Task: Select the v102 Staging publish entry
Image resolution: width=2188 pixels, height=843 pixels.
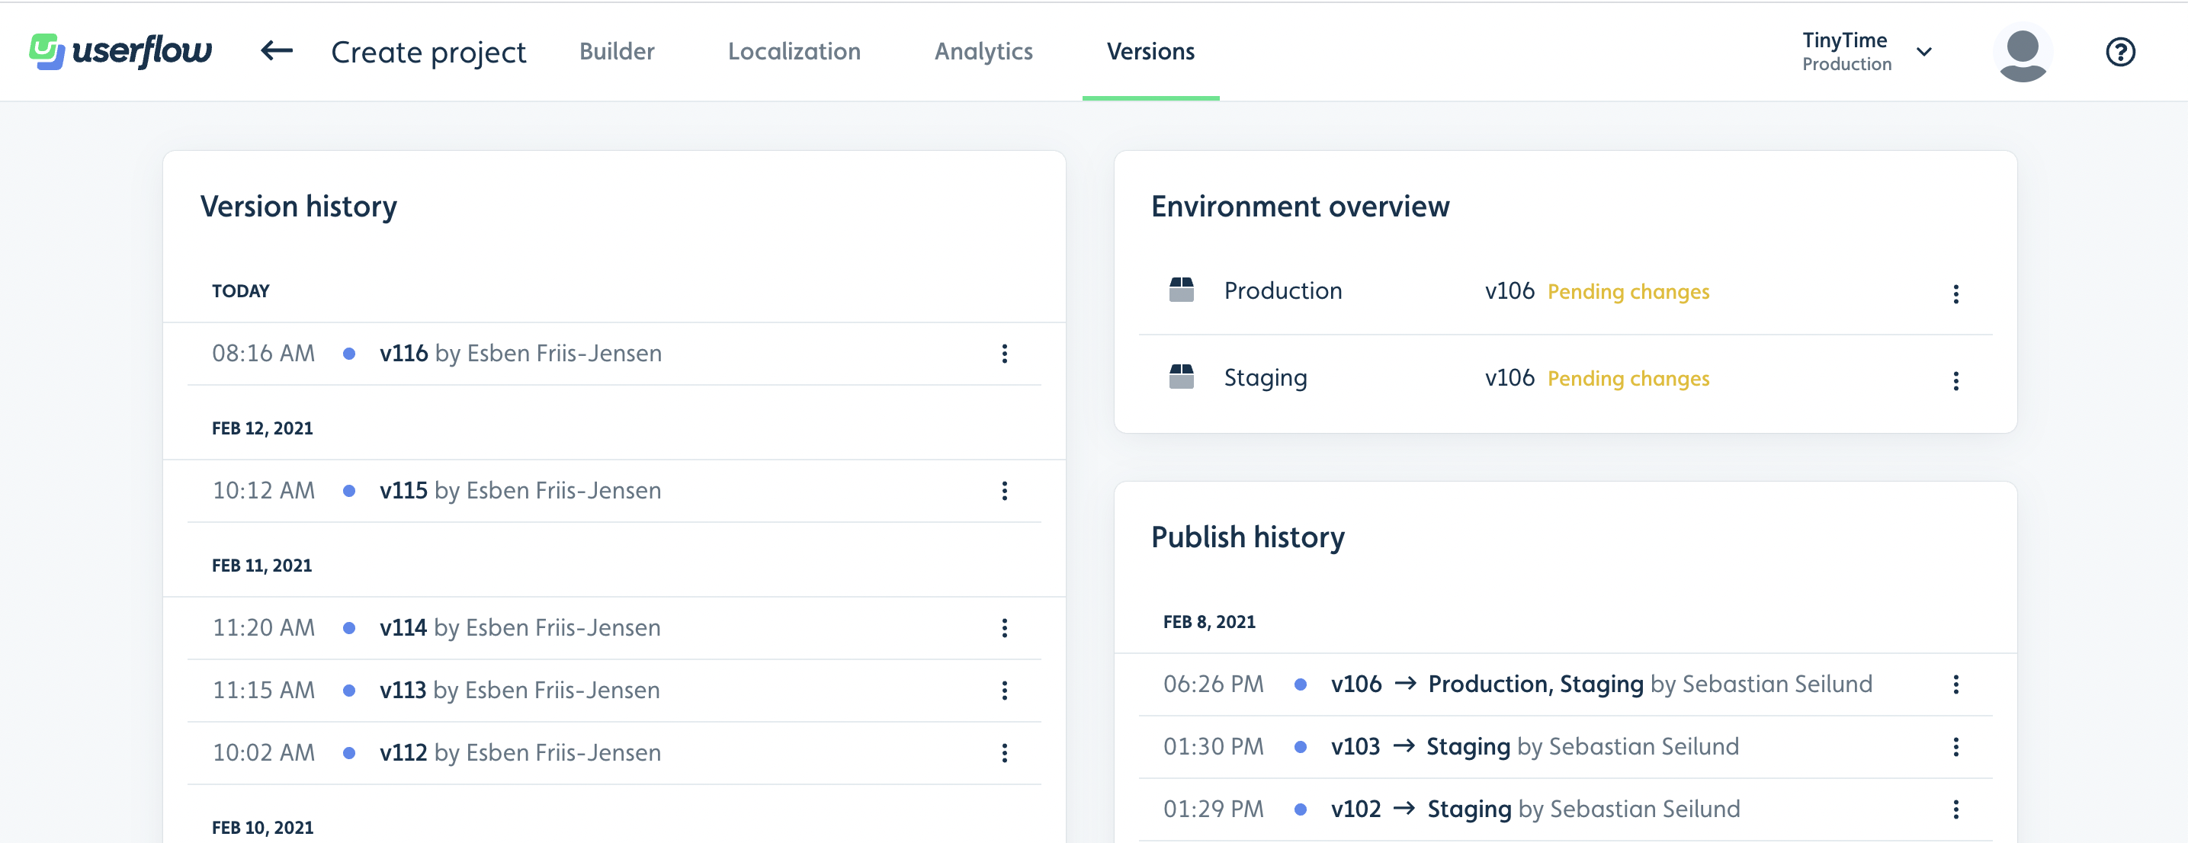Action: pos(1565,809)
